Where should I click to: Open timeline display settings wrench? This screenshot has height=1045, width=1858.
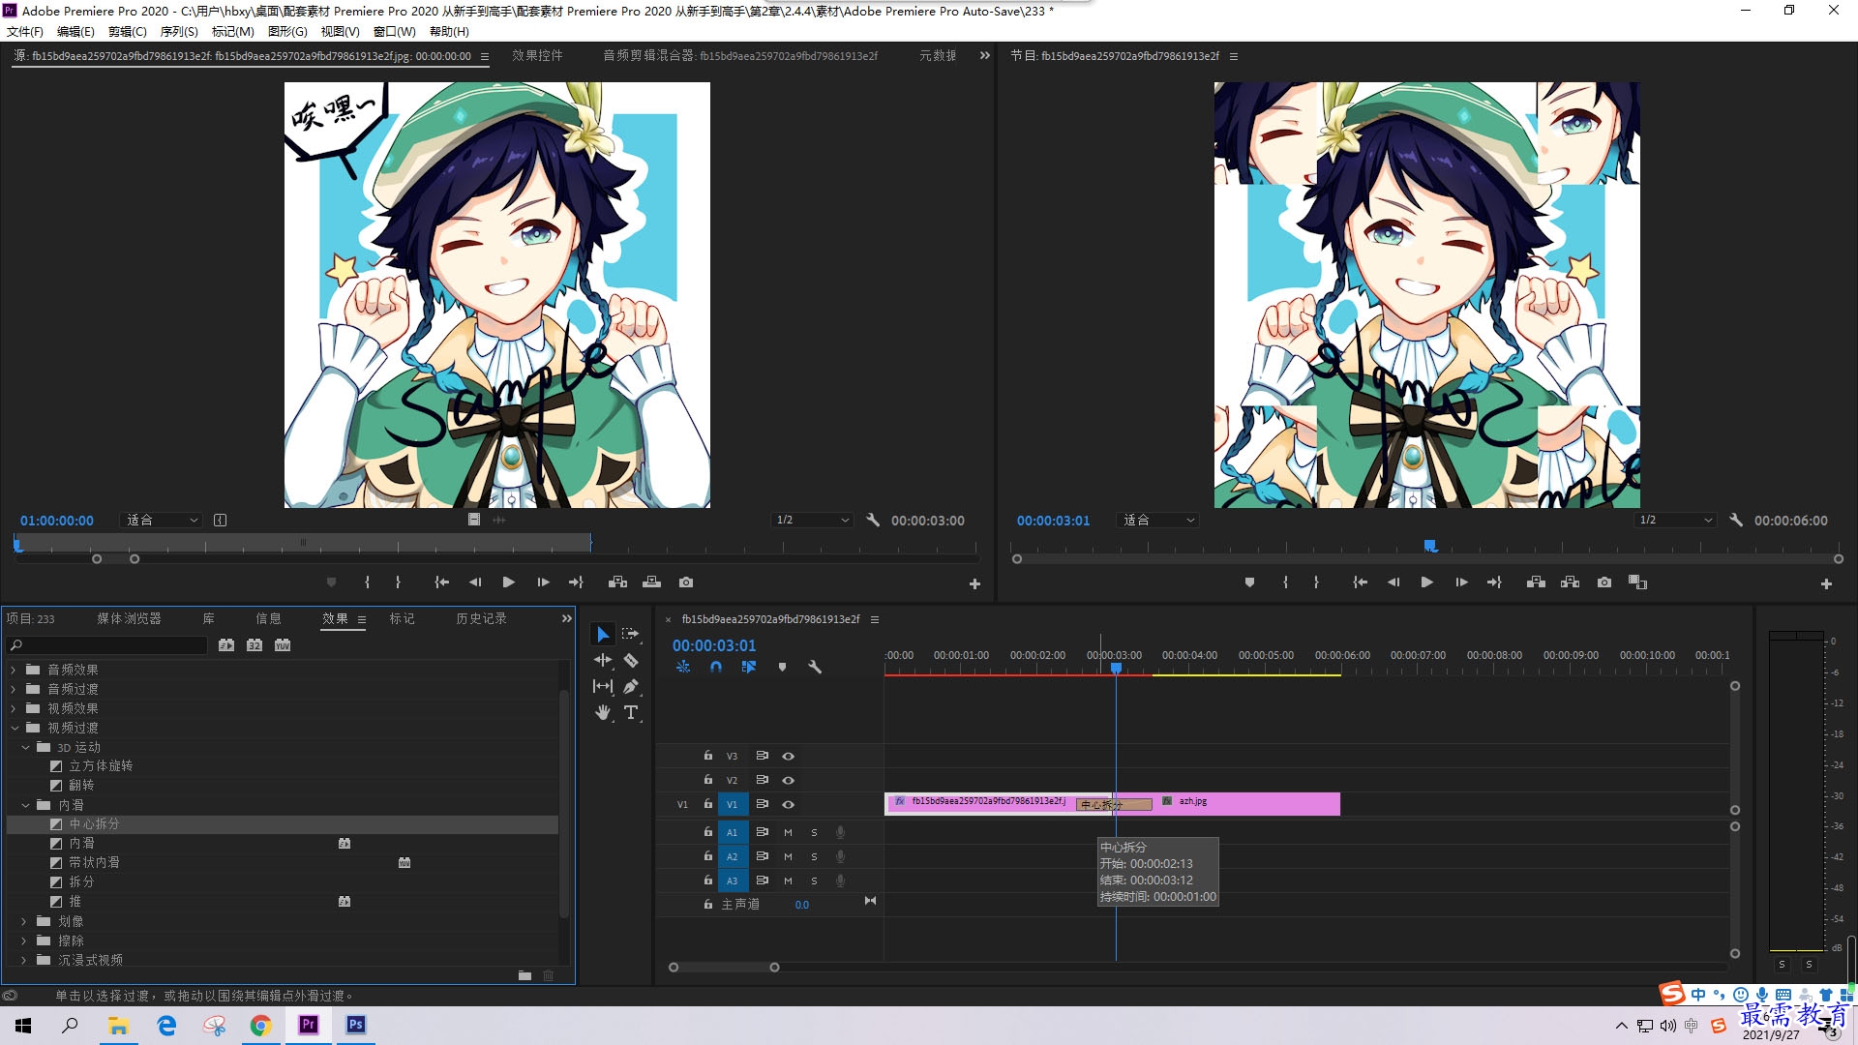pos(815,667)
